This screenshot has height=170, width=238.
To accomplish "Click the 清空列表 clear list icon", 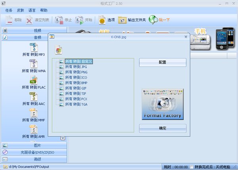I will (29, 20).
